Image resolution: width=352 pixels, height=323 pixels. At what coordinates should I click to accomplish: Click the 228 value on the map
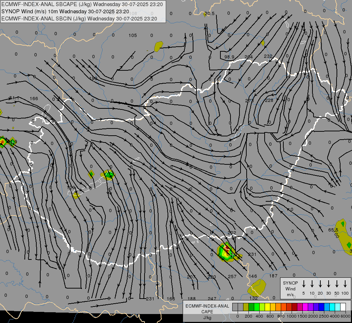click(x=269, y=100)
